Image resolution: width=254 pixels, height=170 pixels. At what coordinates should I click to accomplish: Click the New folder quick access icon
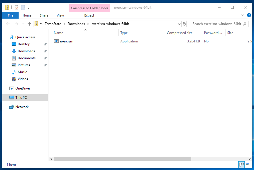tap(23, 8)
